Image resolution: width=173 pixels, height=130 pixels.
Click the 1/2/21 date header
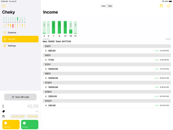pos(107,46)
